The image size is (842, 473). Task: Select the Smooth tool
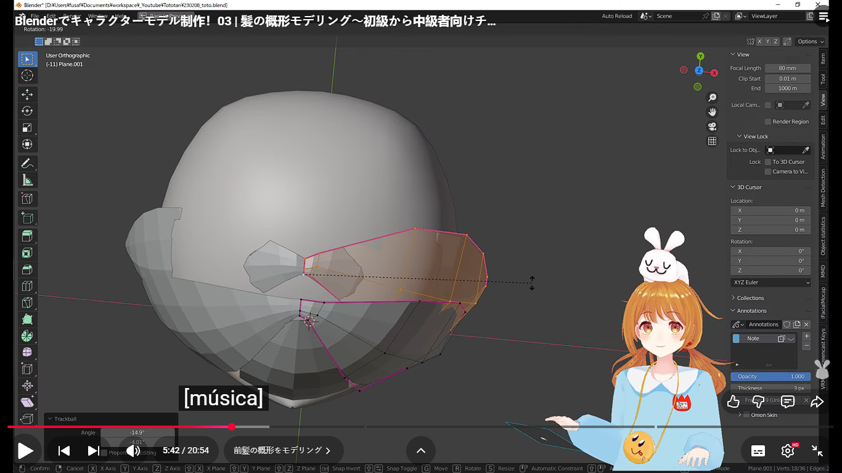pos(27,352)
